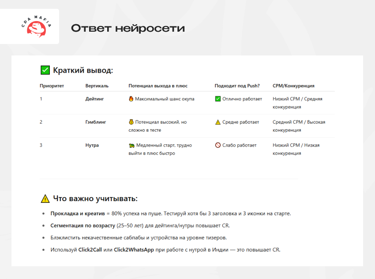Click Низкий CPM / Низкая конкуренция cell
The image size is (375, 279).
(296, 149)
